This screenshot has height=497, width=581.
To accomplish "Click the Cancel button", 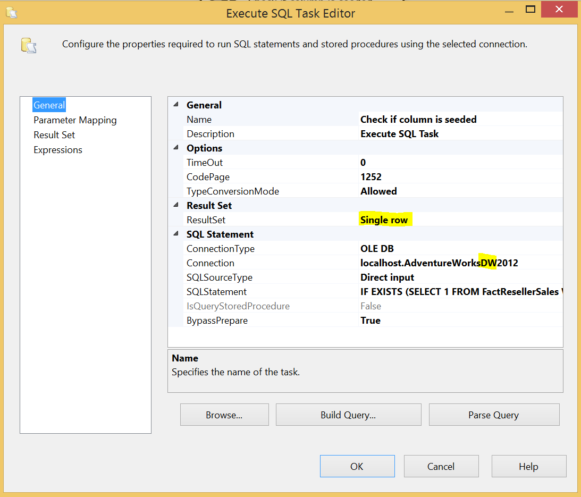I will click(x=441, y=467).
